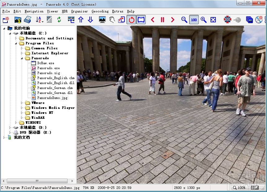Go to next image with down arrow
The height and width of the screenshot is (192, 267).
click(x=91, y=20)
